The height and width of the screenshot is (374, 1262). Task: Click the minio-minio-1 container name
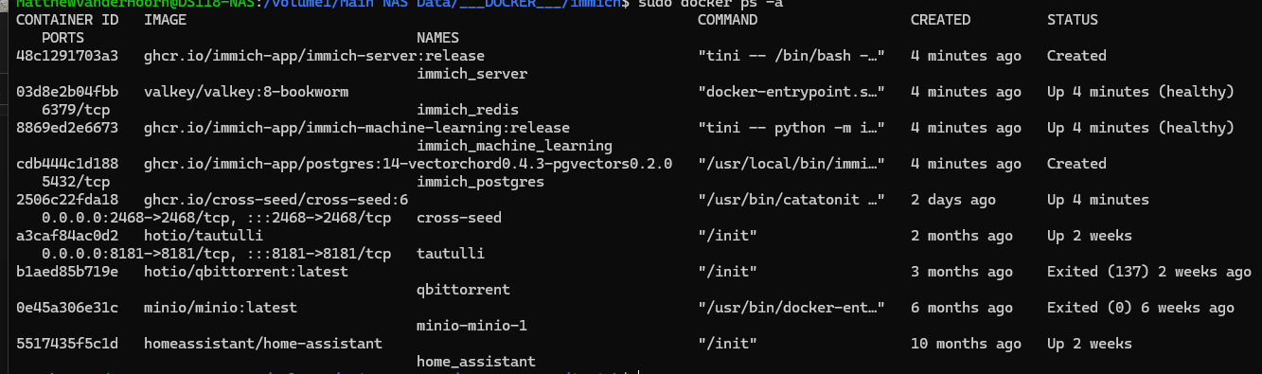coord(472,326)
